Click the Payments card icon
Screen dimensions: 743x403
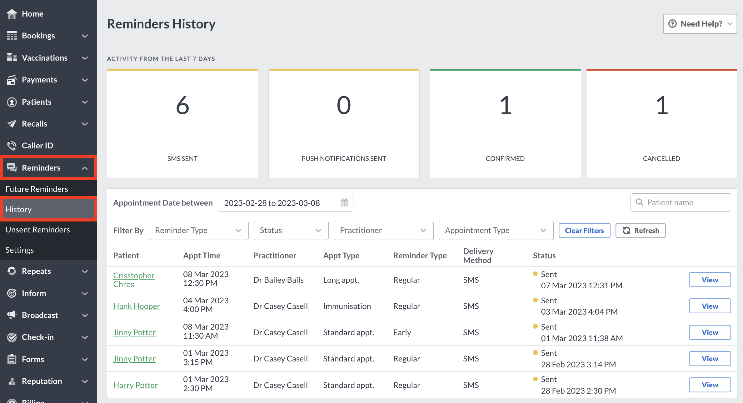[x=12, y=80]
